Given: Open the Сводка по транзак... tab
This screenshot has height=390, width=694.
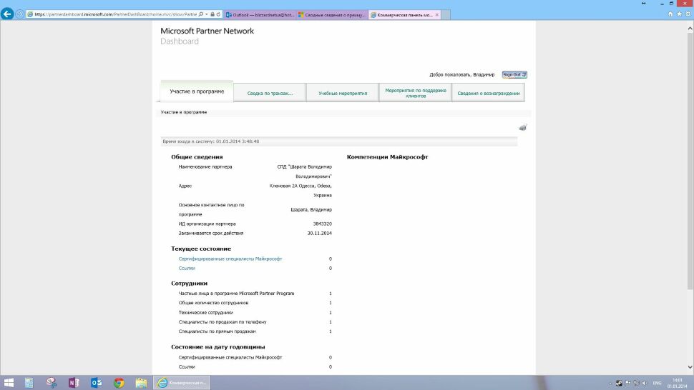Looking at the screenshot, I should tap(270, 94).
